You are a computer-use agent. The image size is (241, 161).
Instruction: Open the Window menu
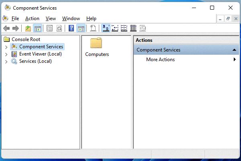[71, 19]
